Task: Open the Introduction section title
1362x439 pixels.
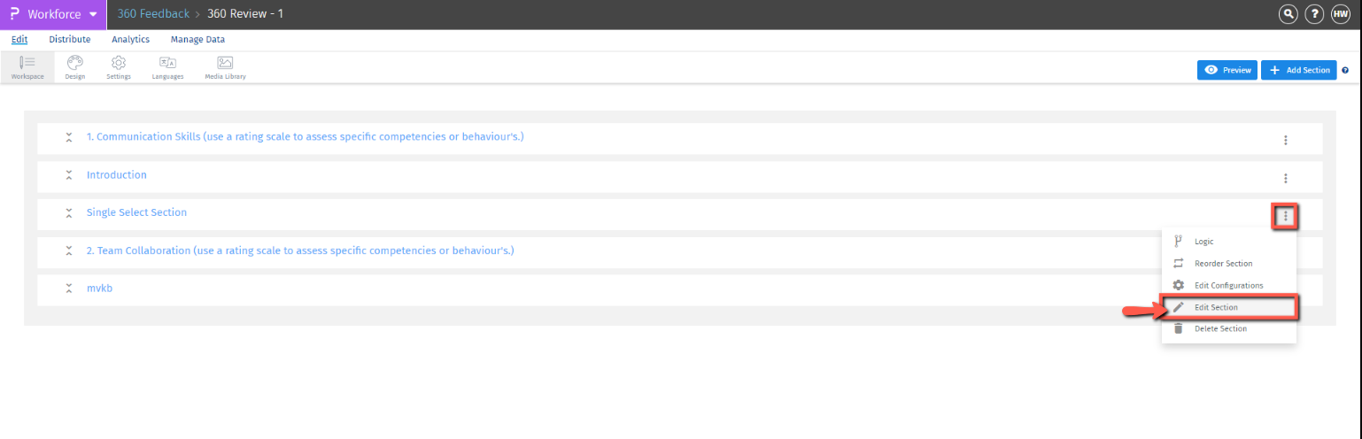Action: coord(116,175)
